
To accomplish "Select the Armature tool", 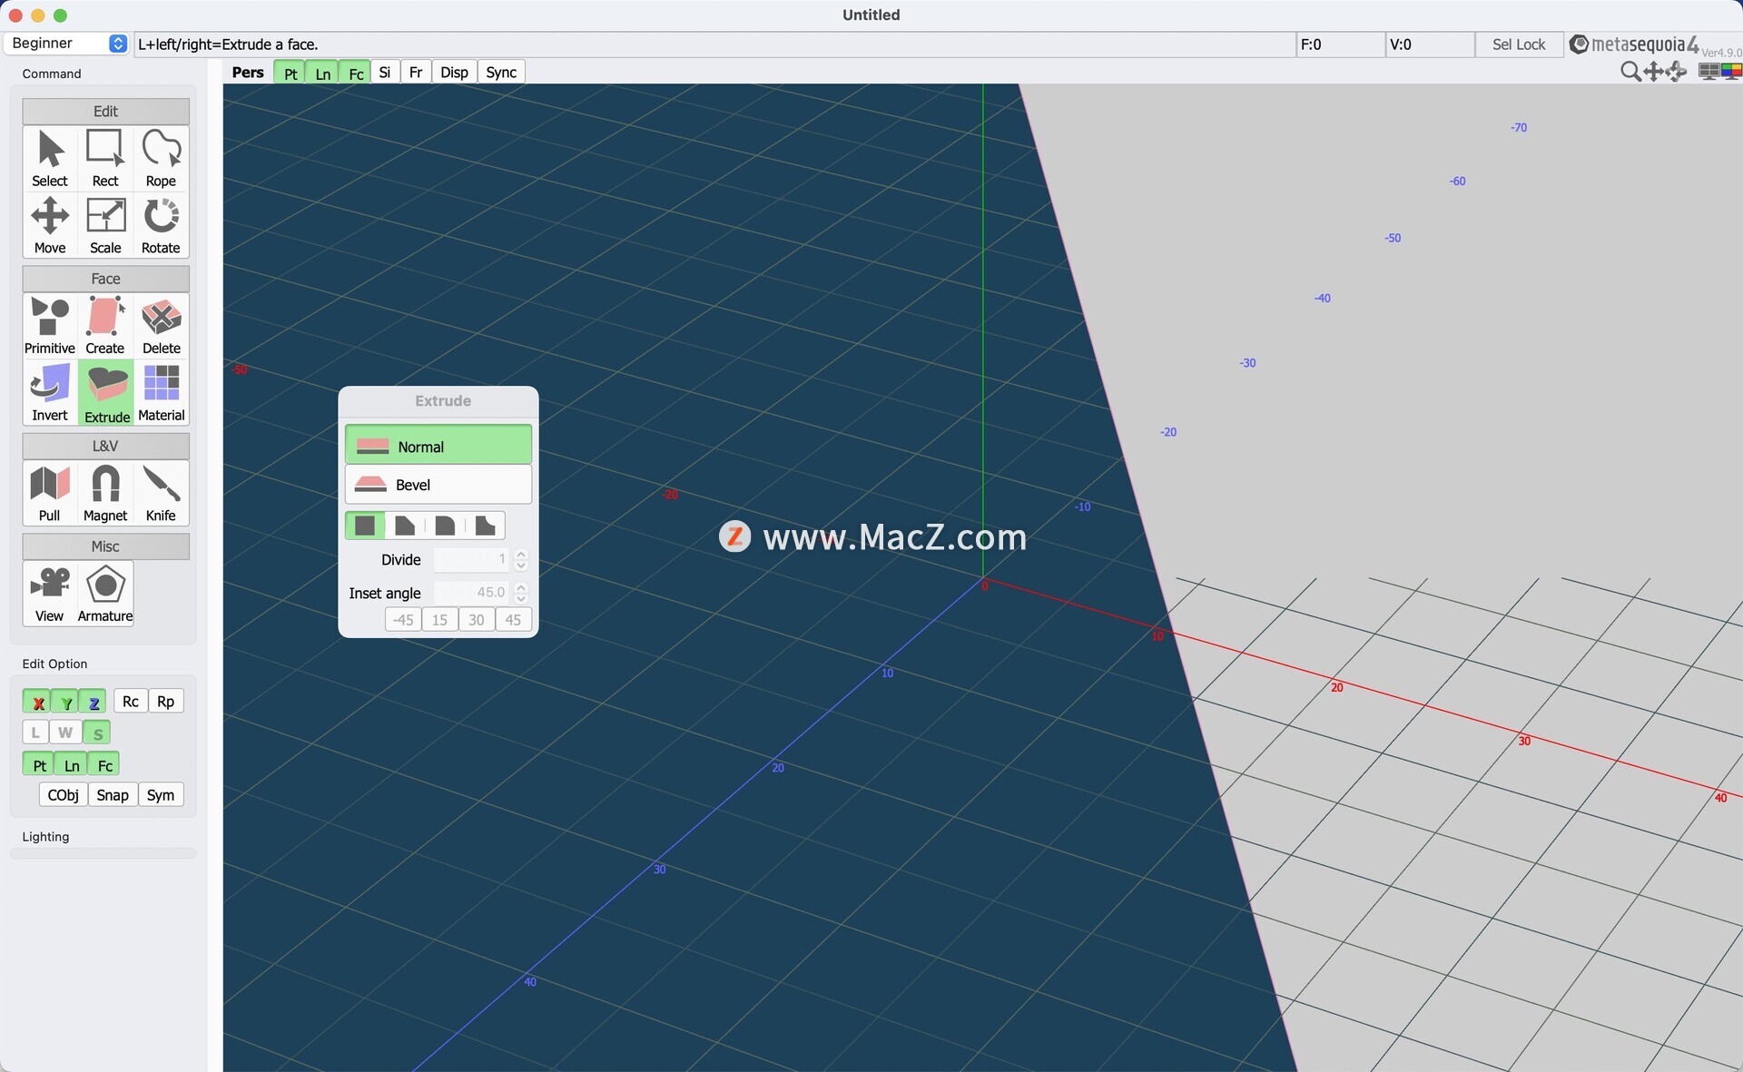I will [x=105, y=593].
